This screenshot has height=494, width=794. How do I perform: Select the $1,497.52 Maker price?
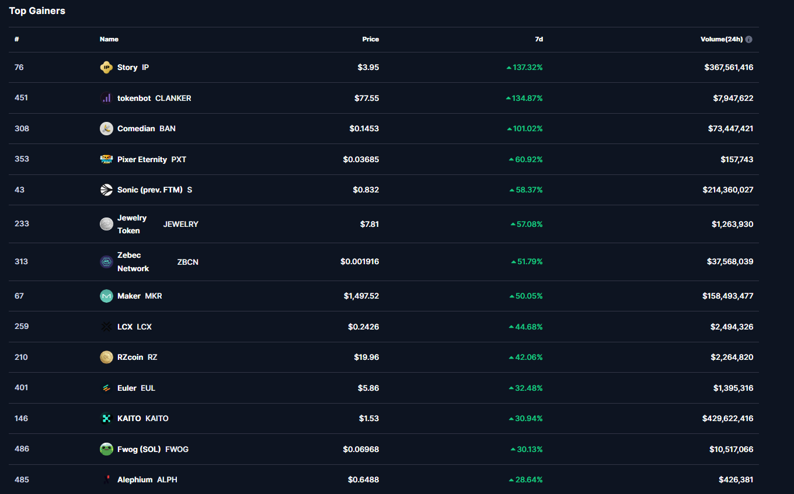361,296
